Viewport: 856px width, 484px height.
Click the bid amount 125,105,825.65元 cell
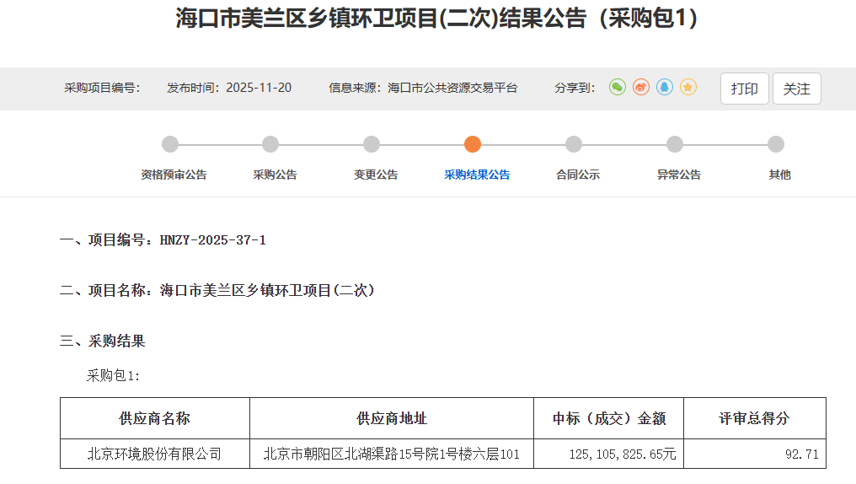(x=623, y=454)
